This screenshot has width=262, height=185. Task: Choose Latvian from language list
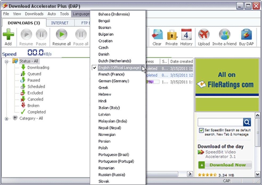[x=118, y=114]
